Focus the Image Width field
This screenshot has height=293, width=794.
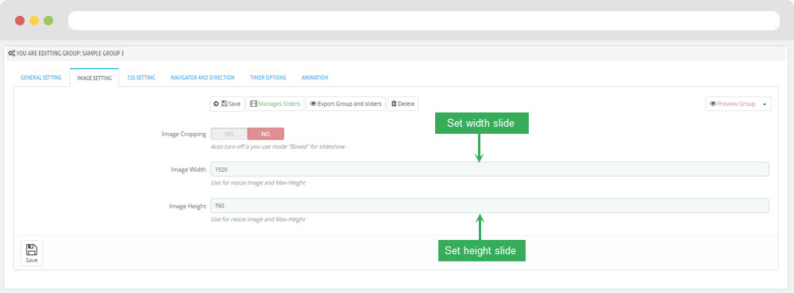point(490,169)
